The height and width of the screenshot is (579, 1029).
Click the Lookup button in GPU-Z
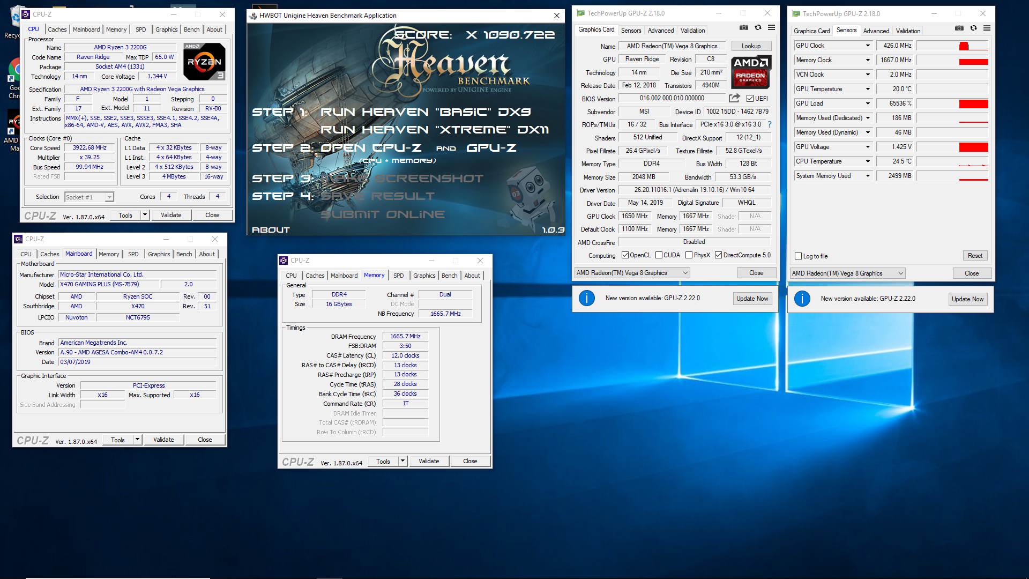[x=751, y=46]
